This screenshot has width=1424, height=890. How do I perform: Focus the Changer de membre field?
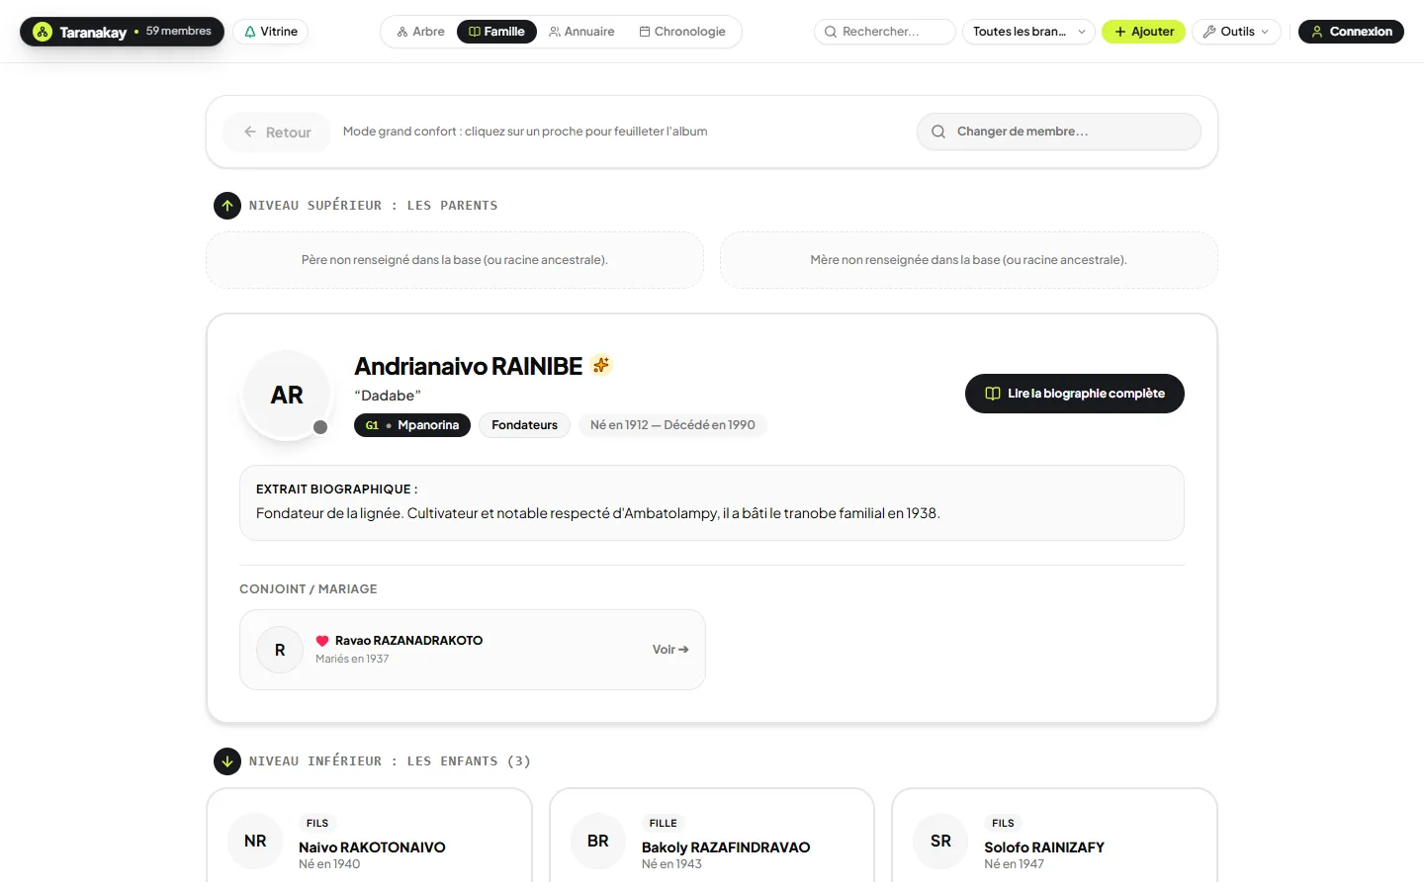click(1059, 132)
